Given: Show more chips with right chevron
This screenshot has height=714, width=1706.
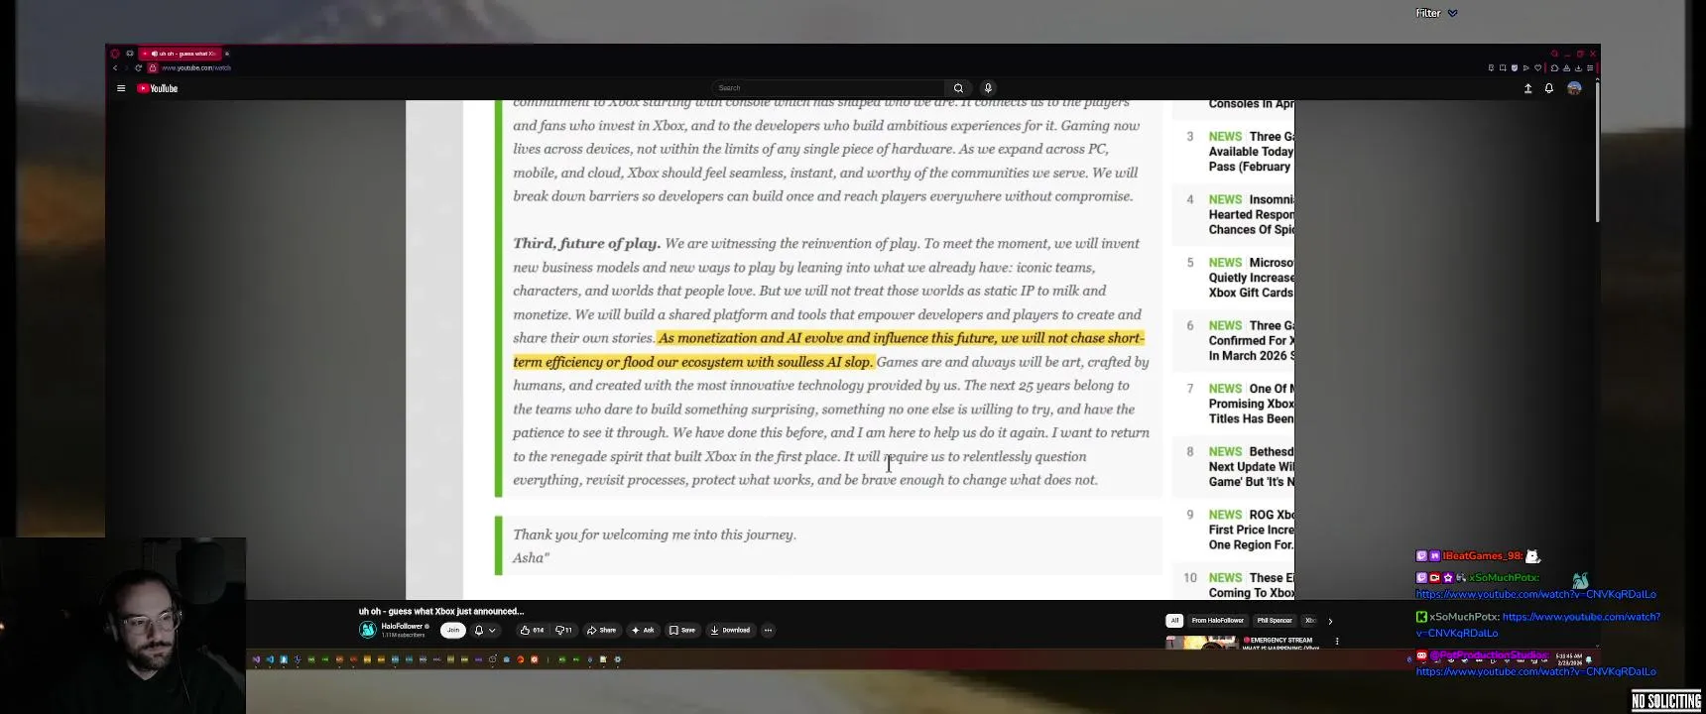Looking at the screenshot, I should 1330,621.
